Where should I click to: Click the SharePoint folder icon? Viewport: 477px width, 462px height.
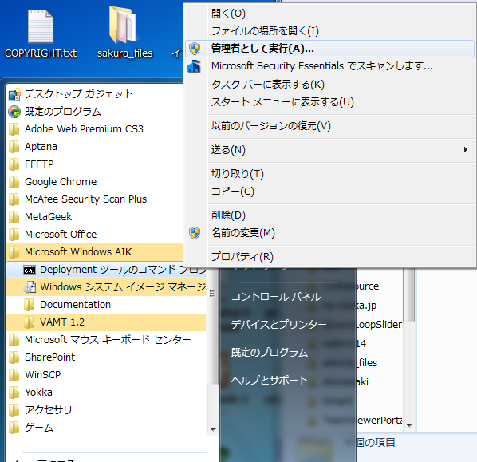(x=14, y=357)
